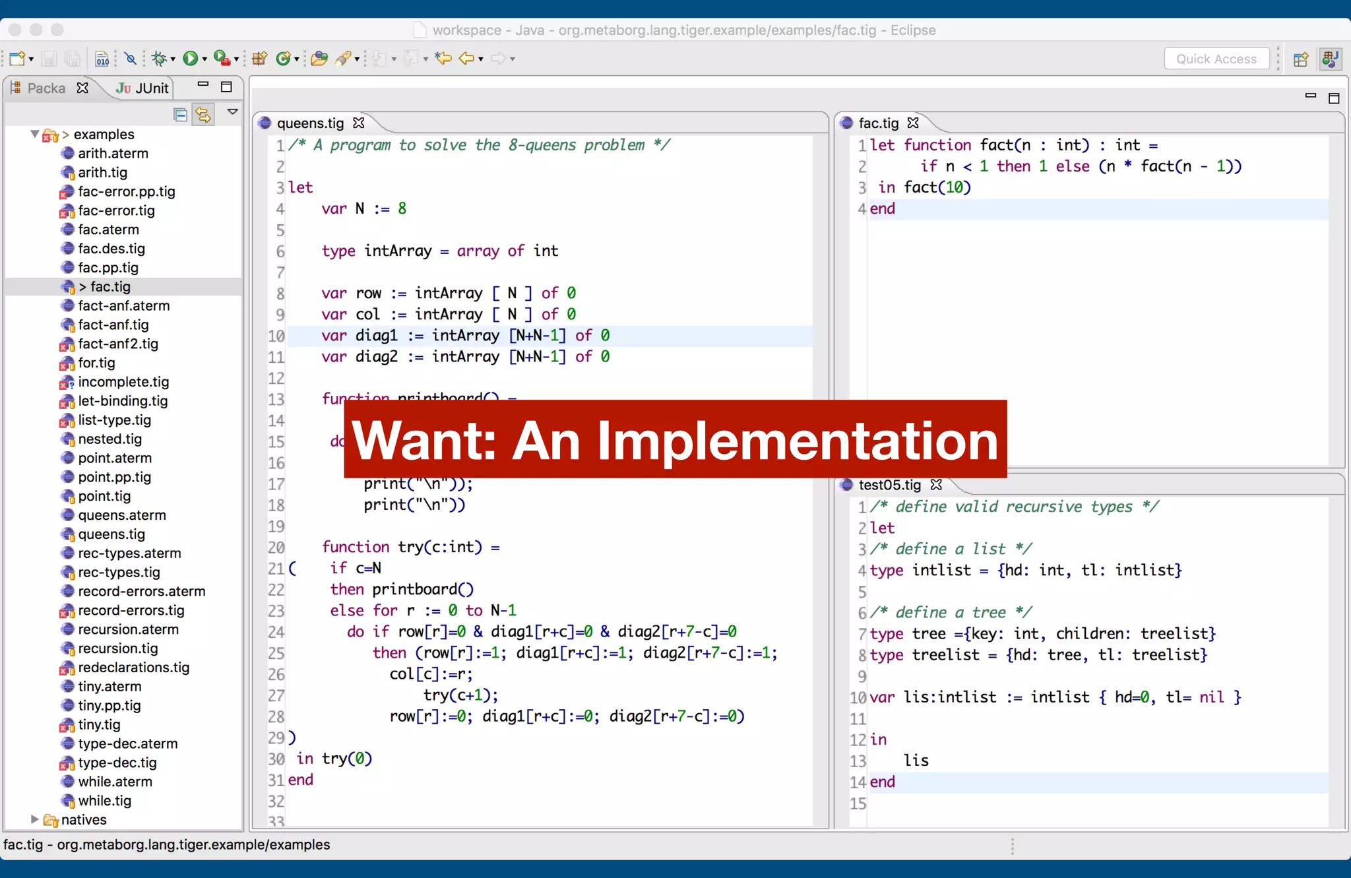Select fac-error.tig in the tree

tap(116, 211)
